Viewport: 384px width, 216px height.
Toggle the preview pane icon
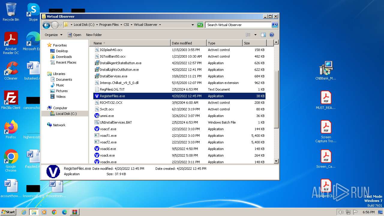[263, 35]
